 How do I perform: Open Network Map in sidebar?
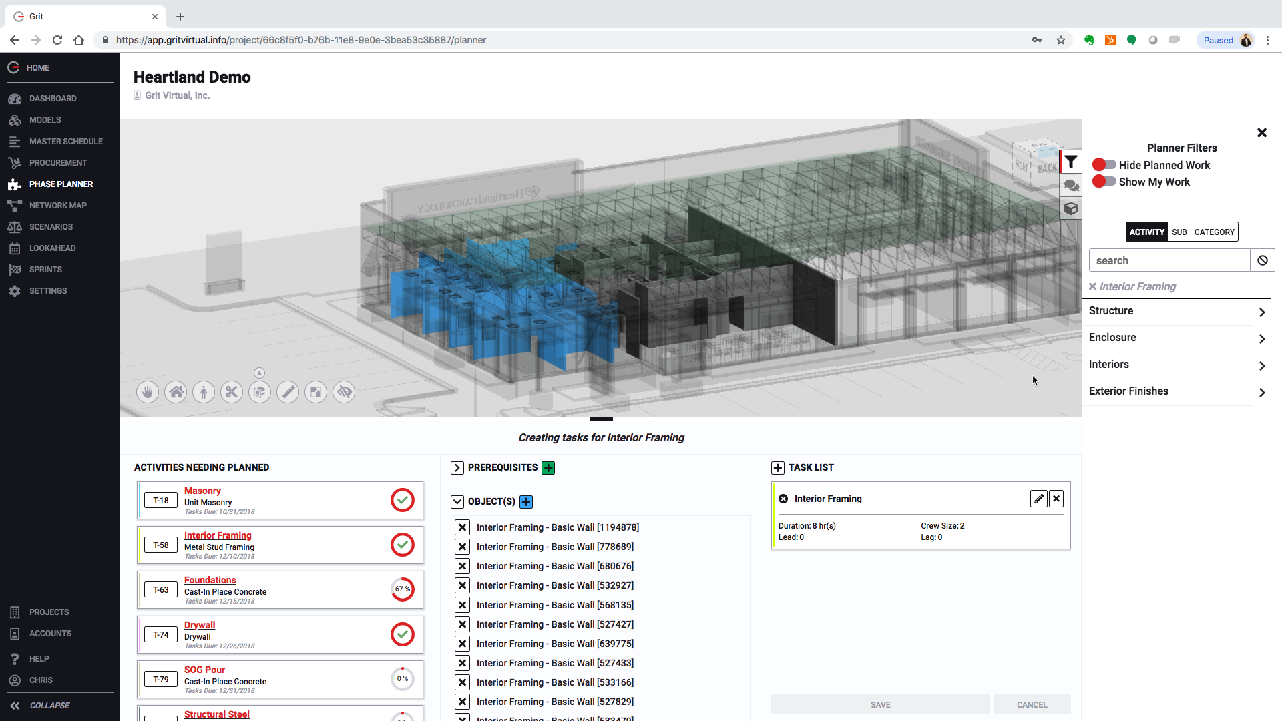pos(57,206)
